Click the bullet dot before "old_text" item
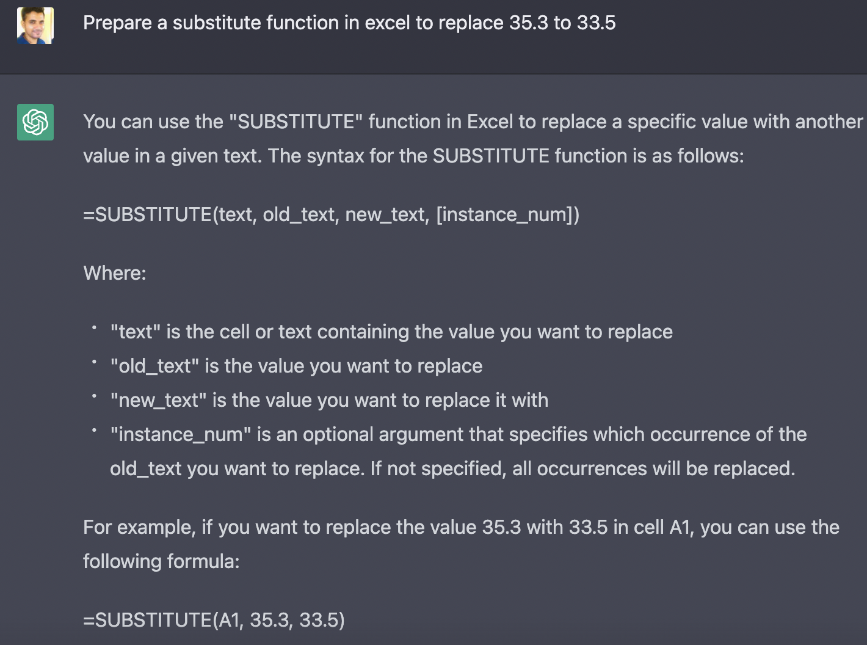This screenshot has width=867, height=645. click(x=95, y=362)
